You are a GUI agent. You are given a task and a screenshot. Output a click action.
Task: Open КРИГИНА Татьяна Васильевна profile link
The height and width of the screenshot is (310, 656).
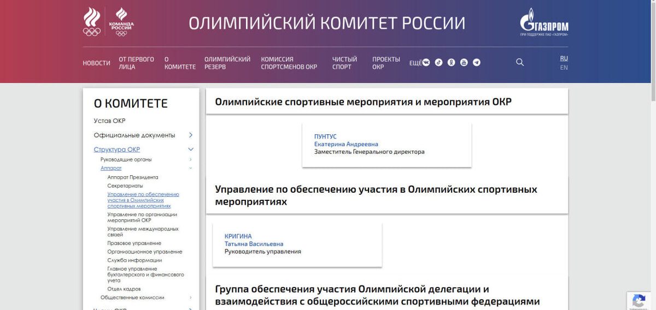254,240
